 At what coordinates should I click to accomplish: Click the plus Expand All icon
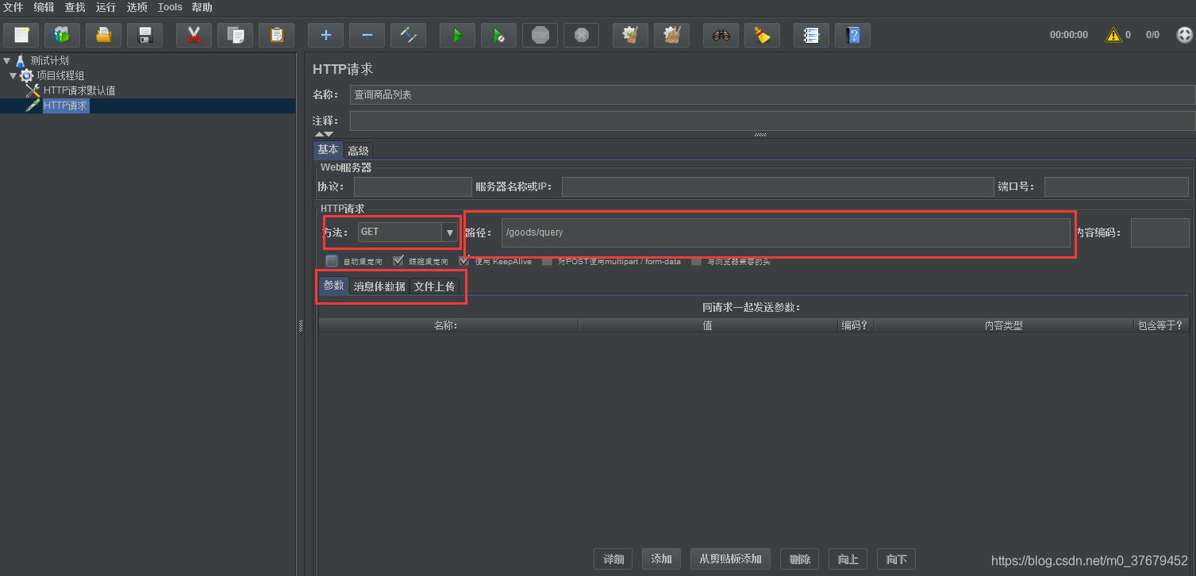325,35
